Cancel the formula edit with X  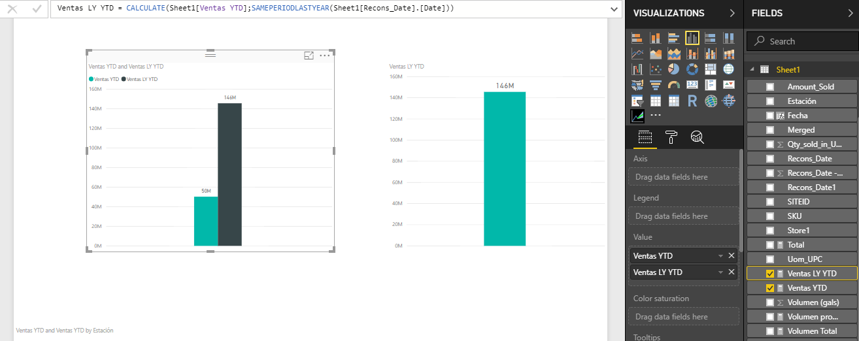point(12,9)
